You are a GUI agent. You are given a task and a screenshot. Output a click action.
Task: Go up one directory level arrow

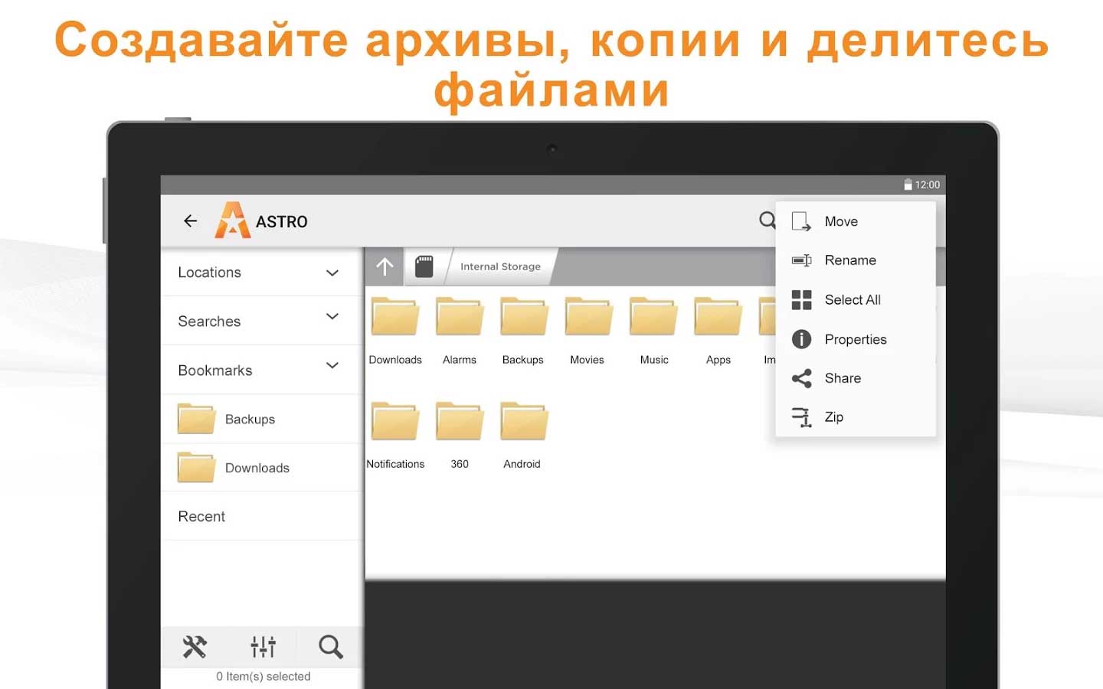(385, 266)
